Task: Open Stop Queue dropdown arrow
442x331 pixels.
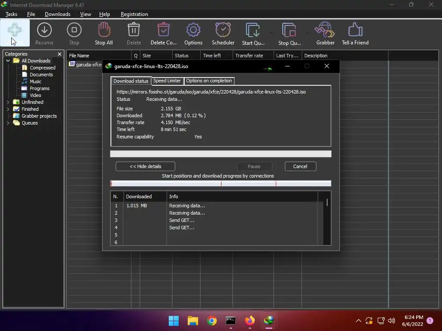Action: (x=307, y=33)
